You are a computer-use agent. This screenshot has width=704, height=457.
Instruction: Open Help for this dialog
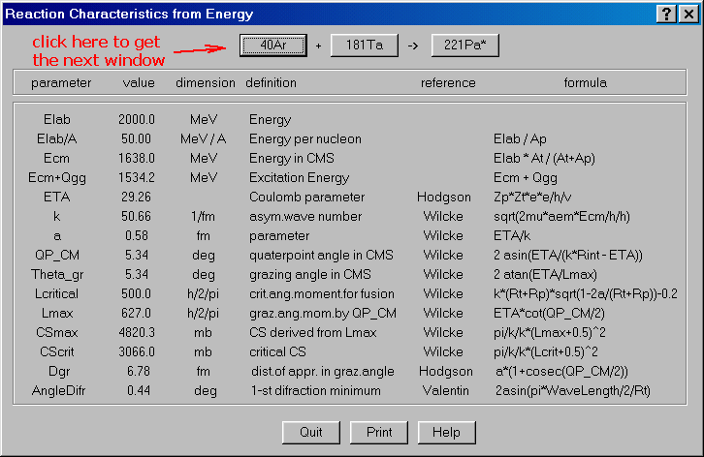tap(446, 432)
